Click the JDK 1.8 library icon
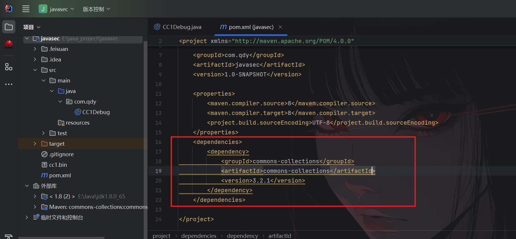The height and width of the screenshot is (239, 516). 44,196
